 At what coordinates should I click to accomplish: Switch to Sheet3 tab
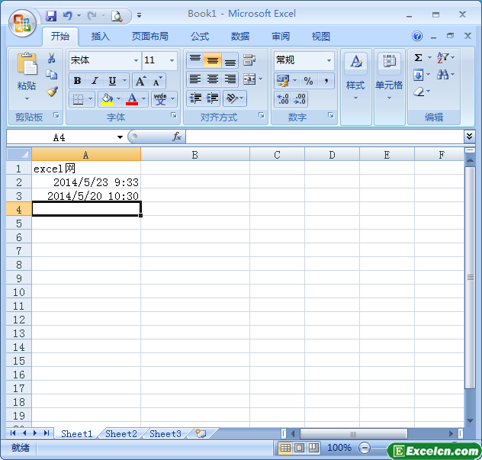[x=165, y=433]
